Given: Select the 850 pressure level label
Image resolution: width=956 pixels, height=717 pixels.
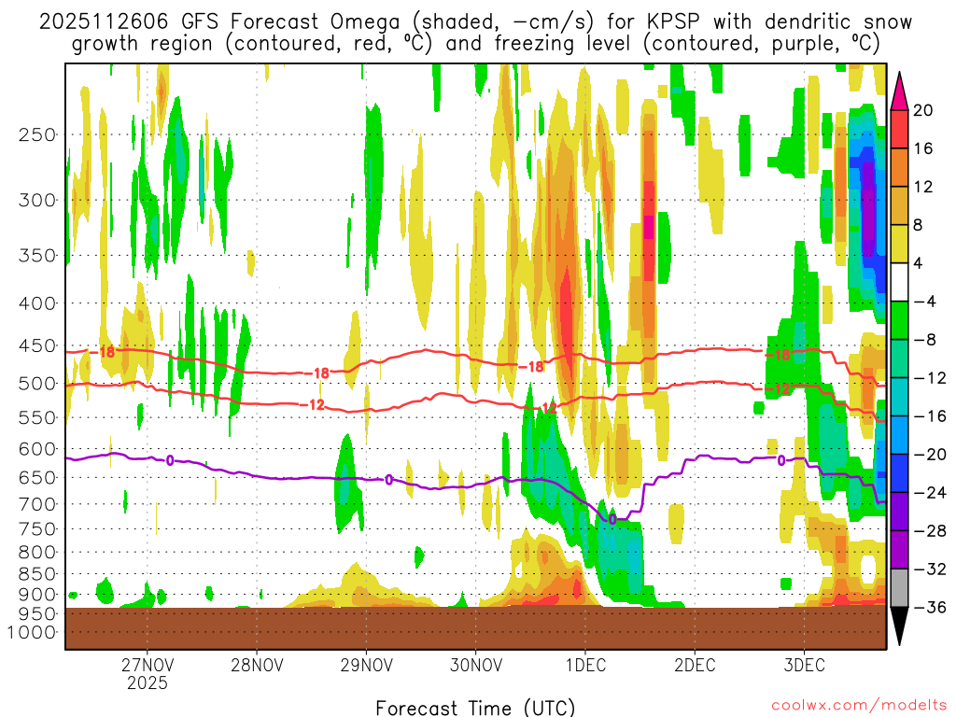Looking at the screenshot, I should click(37, 574).
